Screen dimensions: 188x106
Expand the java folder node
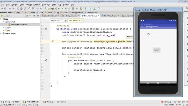[x=3, y=28]
